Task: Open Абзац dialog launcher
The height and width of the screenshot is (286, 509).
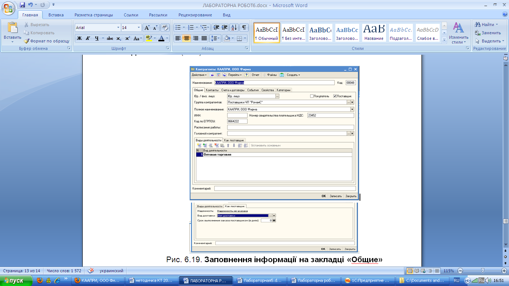Action: click(247, 48)
